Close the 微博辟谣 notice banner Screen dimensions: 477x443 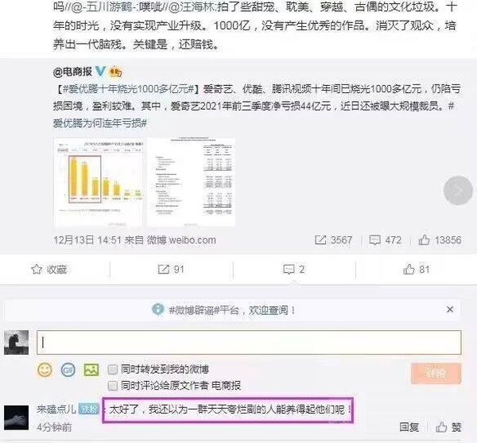(x=450, y=309)
